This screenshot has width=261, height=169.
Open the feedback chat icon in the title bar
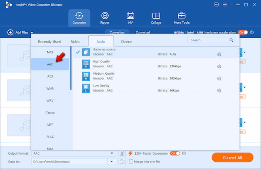click(216, 4)
